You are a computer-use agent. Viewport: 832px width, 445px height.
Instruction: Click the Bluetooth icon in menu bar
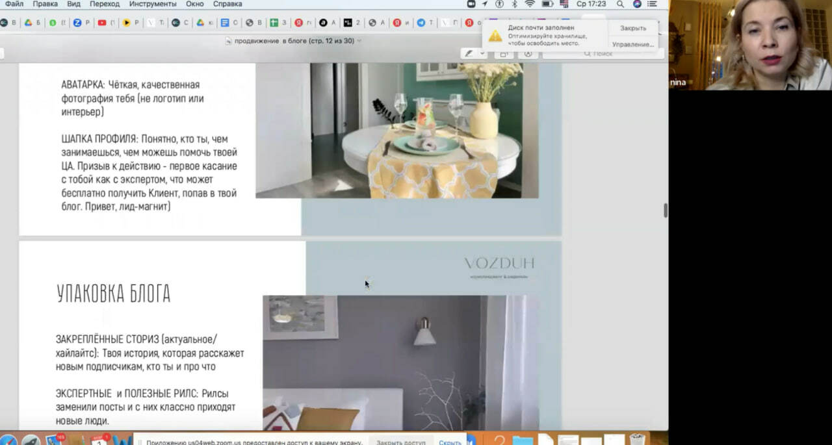click(514, 4)
